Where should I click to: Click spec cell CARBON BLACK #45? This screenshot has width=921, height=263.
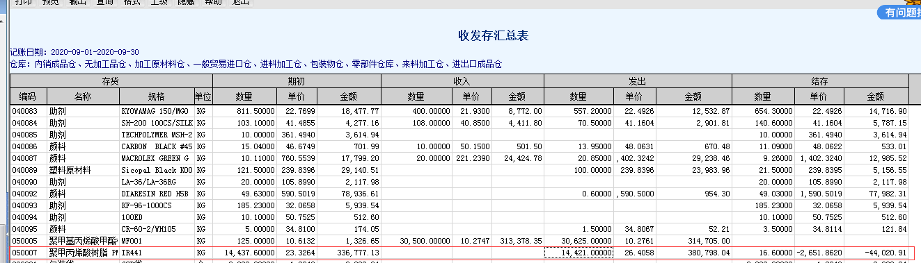point(157,147)
